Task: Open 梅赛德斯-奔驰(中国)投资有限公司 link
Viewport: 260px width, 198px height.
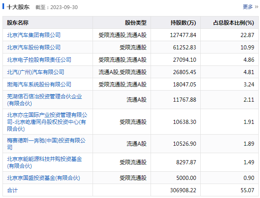Action: click(46, 140)
